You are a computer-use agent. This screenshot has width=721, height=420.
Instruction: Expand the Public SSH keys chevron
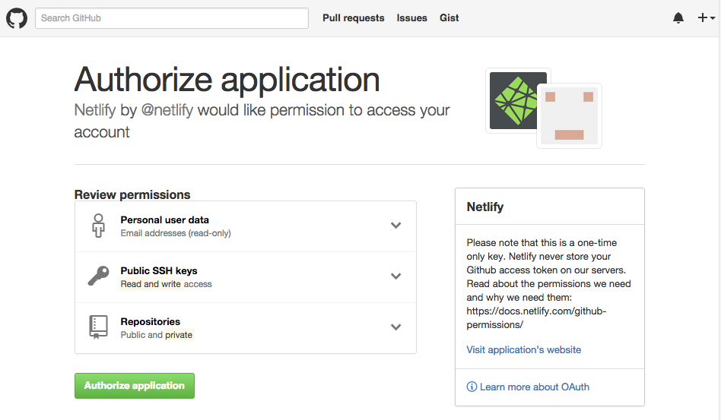point(395,276)
